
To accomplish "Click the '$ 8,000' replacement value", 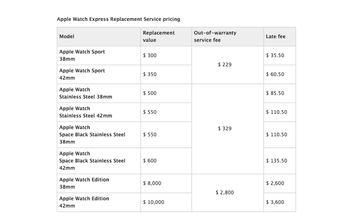I will pyautogui.click(x=152, y=183).
